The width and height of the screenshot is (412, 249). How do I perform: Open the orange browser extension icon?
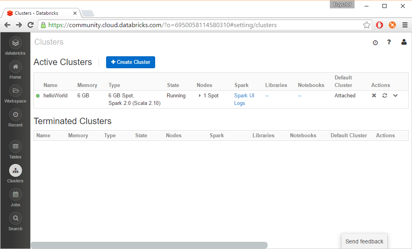[392, 25]
